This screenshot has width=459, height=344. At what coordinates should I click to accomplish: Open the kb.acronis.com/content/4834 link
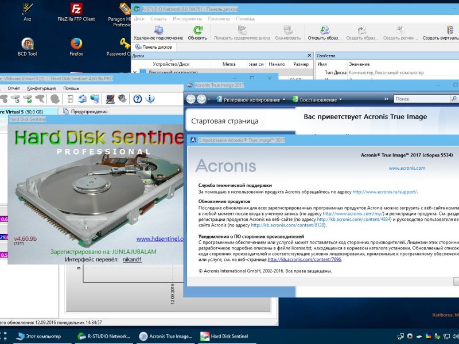[x=354, y=220]
